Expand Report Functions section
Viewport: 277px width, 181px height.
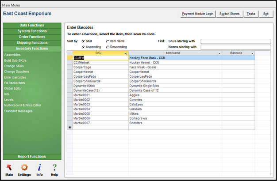coord(32,157)
